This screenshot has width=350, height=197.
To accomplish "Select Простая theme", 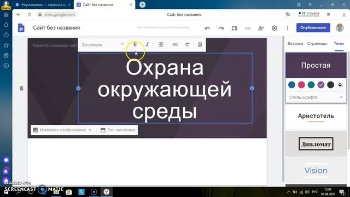I will pos(316,65).
